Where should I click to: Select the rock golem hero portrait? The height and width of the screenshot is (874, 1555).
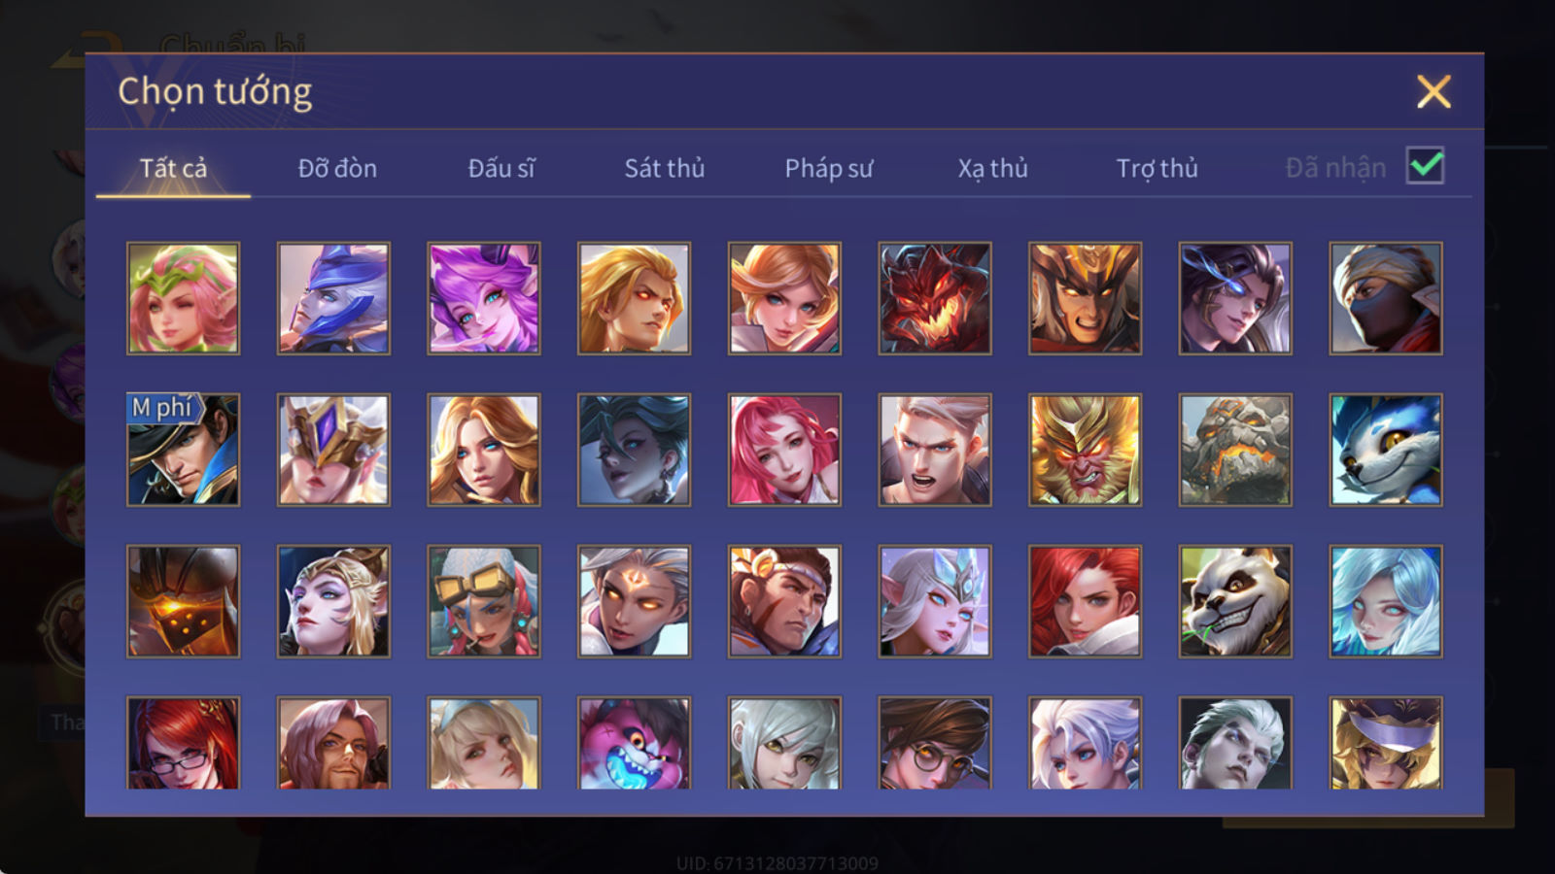tap(1235, 450)
